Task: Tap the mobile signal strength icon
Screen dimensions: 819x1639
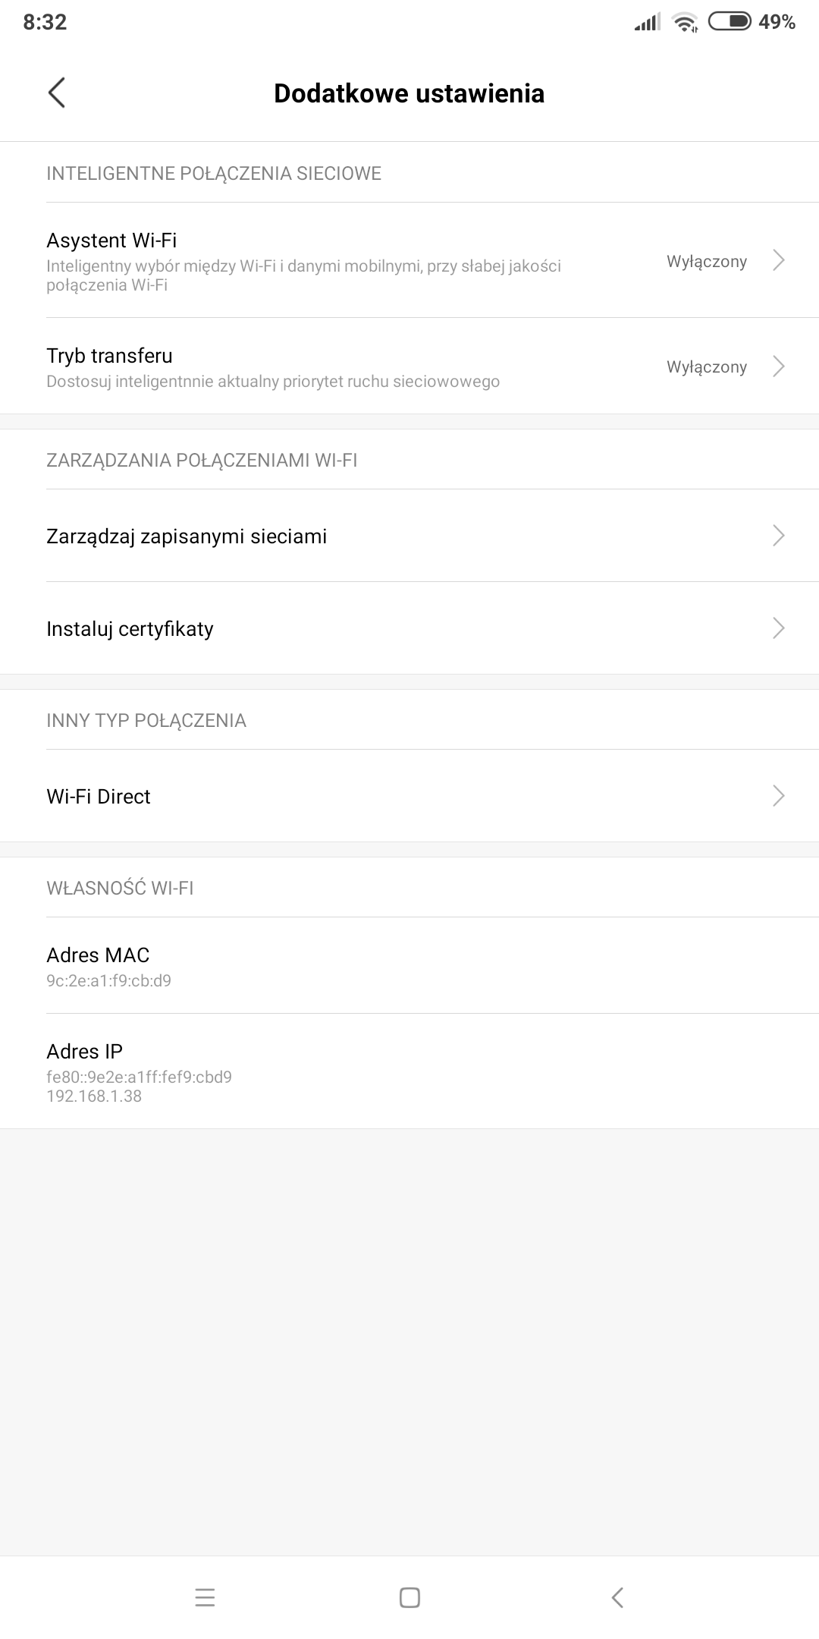Action: point(647,23)
